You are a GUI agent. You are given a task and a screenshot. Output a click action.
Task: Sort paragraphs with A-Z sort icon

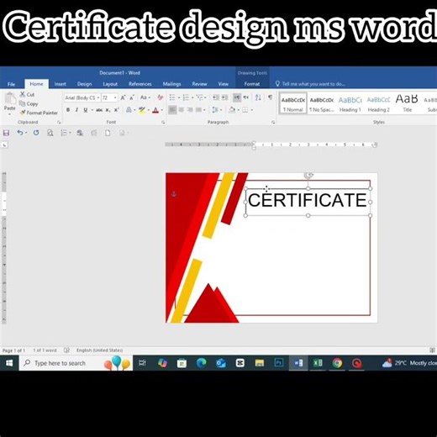pos(258,97)
